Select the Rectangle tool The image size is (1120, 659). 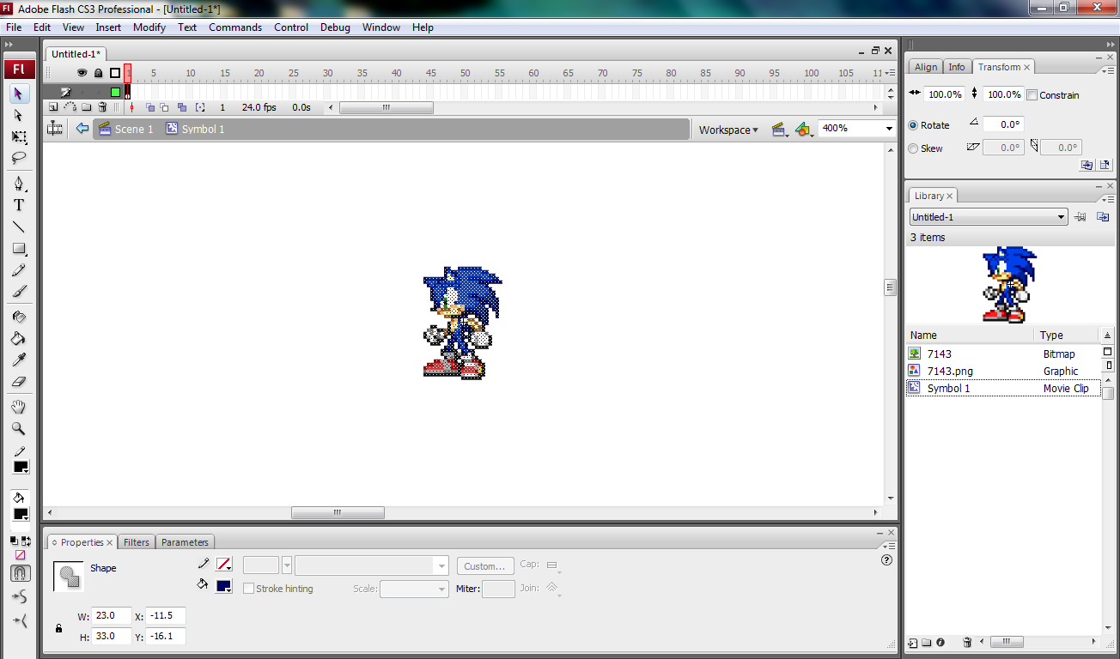[x=19, y=249]
